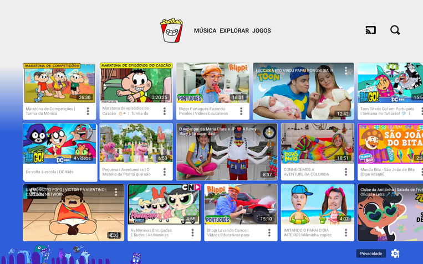Click title text 'Teen Titans Go! em Português'
This screenshot has width=423, height=264.
click(388, 111)
